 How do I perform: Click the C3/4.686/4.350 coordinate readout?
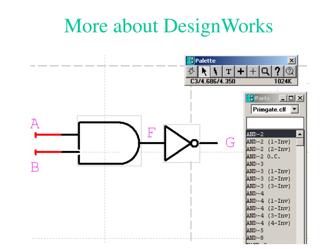(x=213, y=81)
